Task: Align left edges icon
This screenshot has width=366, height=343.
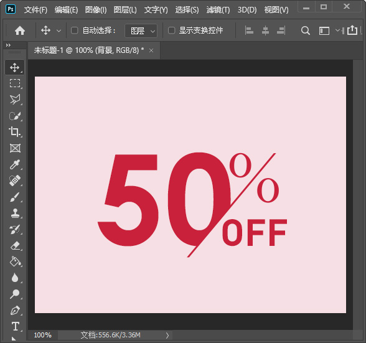Action: tap(249, 31)
